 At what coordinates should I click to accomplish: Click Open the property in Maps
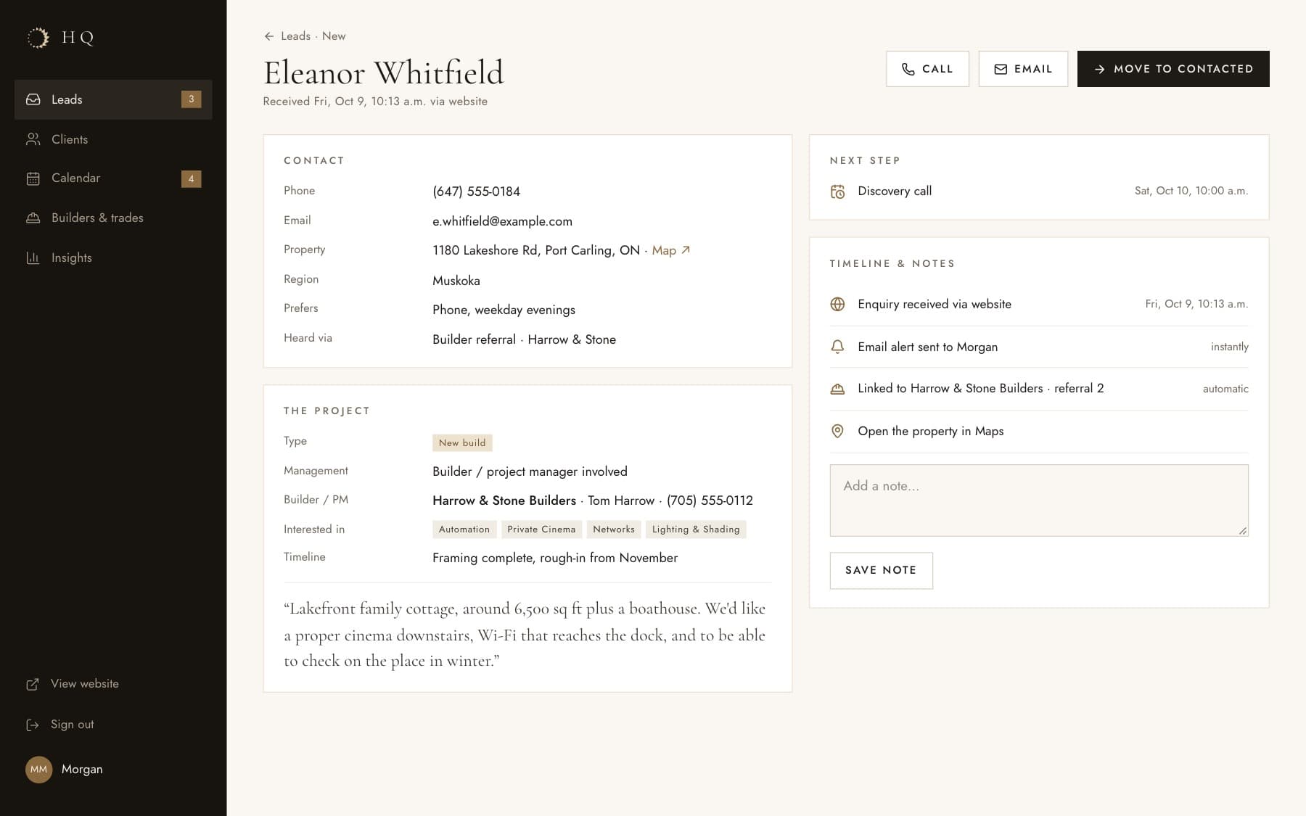pos(930,431)
